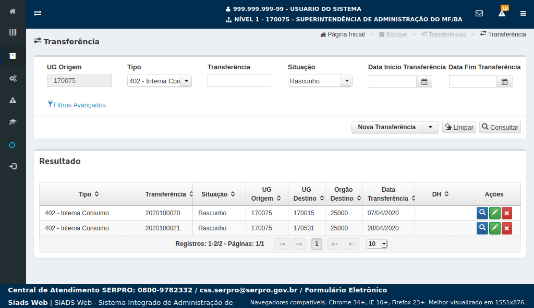Open the graduation cap sidebar icon

(x=13, y=122)
